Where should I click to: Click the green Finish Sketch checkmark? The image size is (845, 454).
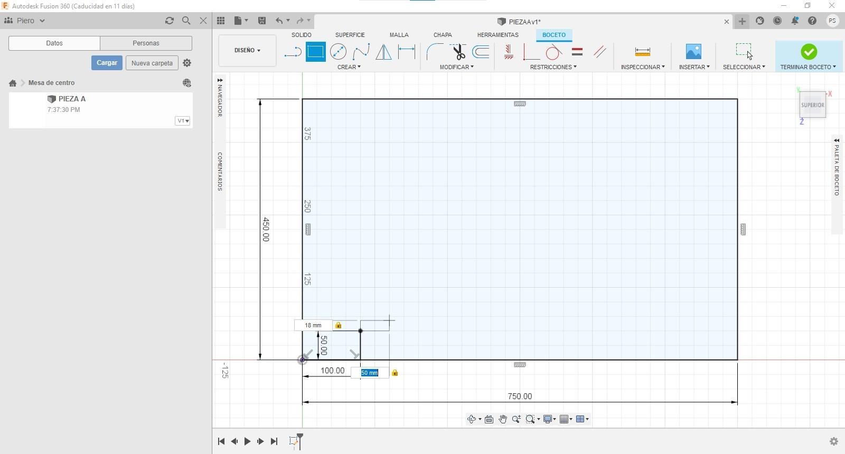point(809,52)
